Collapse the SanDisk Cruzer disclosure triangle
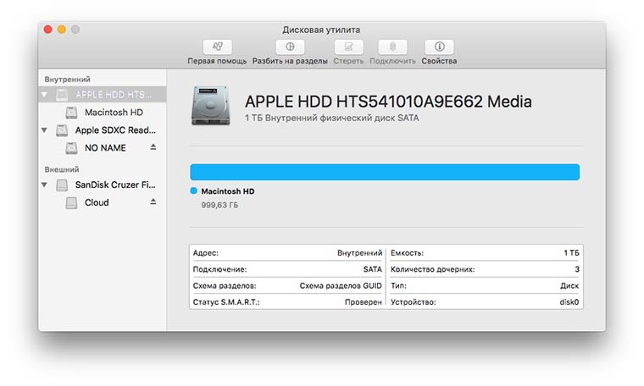The width and height of the screenshot is (644, 386). tap(44, 185)
